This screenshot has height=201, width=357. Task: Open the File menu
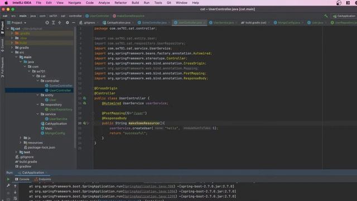[38, 3]
